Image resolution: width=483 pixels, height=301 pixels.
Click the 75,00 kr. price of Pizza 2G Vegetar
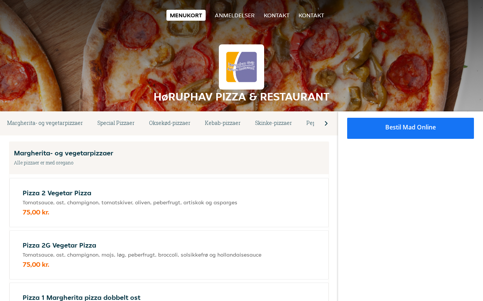(36, 265)
